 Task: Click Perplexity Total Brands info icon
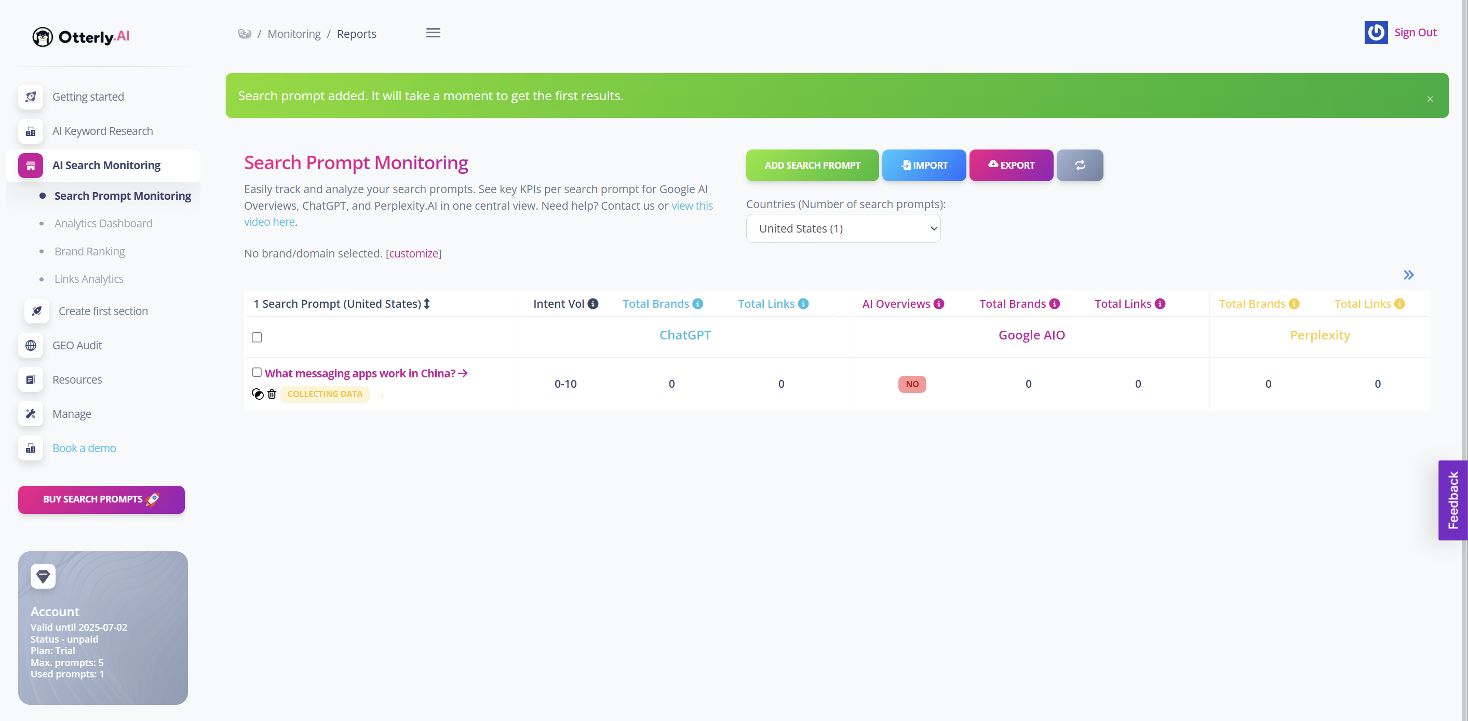pyautogui.click(x=1294, y=304)
